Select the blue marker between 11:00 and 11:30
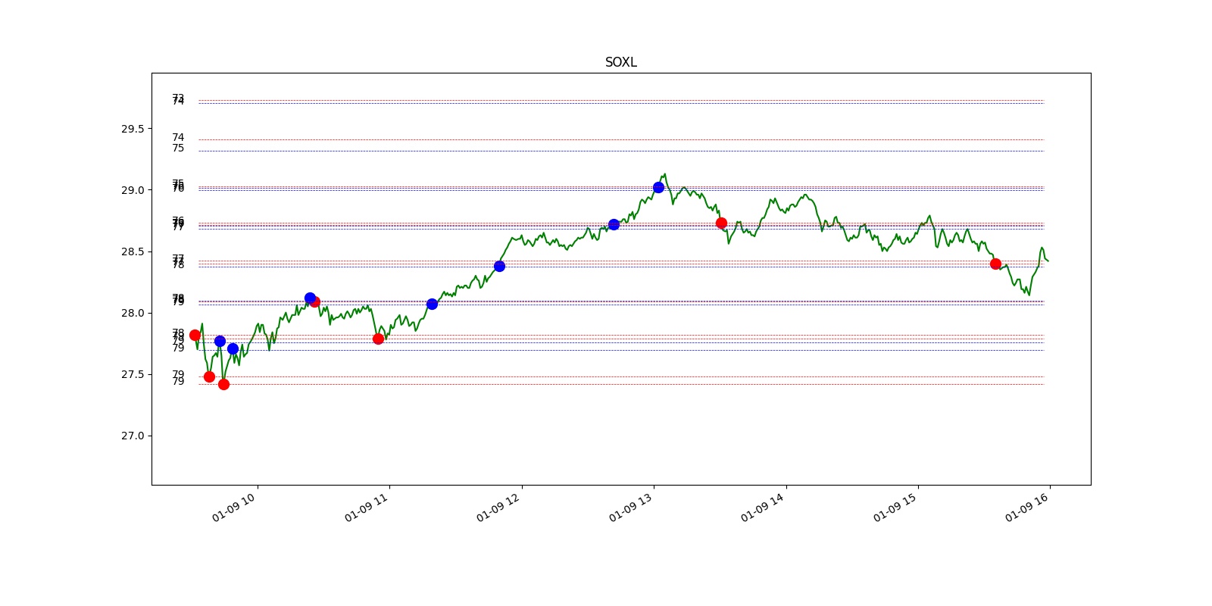 (x=432, y=304)
